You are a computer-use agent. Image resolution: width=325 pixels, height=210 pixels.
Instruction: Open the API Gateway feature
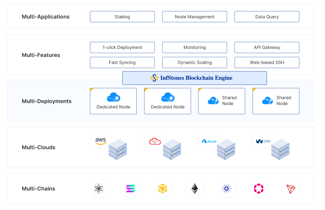pos(267,47)
